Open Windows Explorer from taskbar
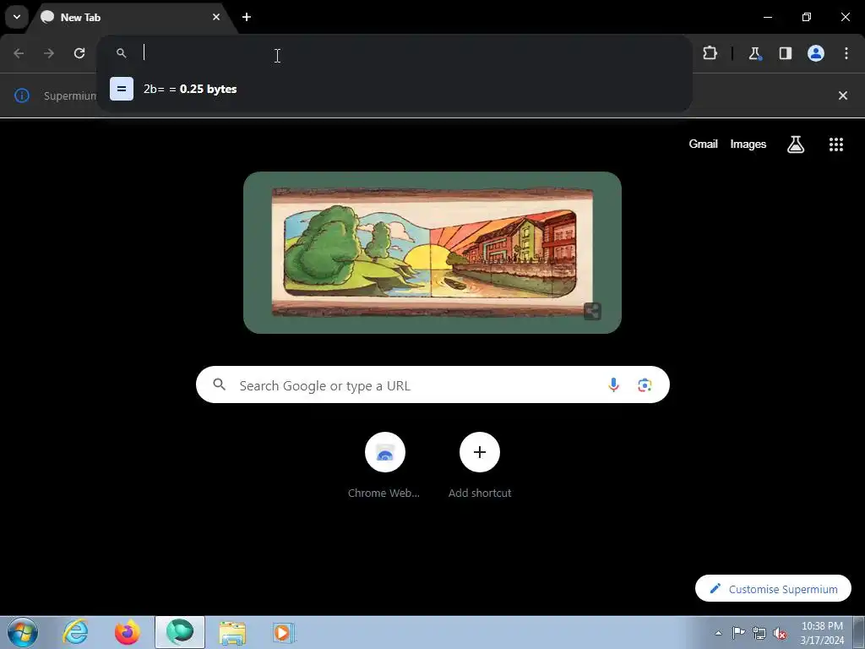 point(232,632)
